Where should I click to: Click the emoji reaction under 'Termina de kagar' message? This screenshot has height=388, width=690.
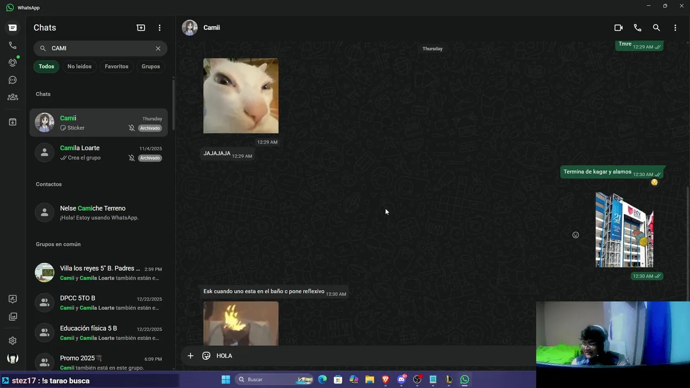(x=654, y=182)
